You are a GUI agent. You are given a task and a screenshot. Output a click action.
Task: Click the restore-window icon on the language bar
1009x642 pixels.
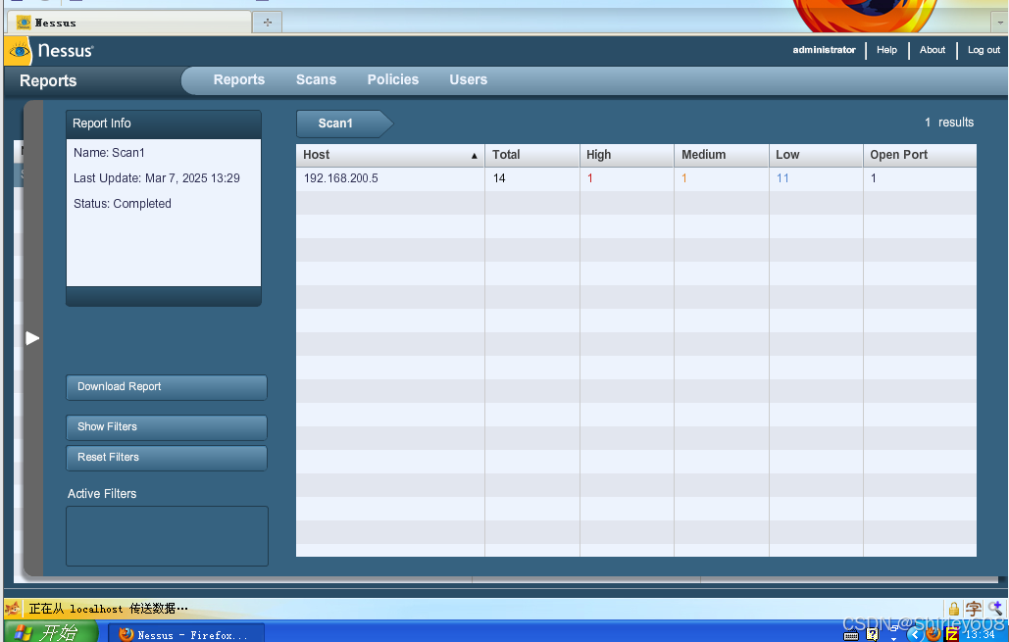tap(894, 629)
